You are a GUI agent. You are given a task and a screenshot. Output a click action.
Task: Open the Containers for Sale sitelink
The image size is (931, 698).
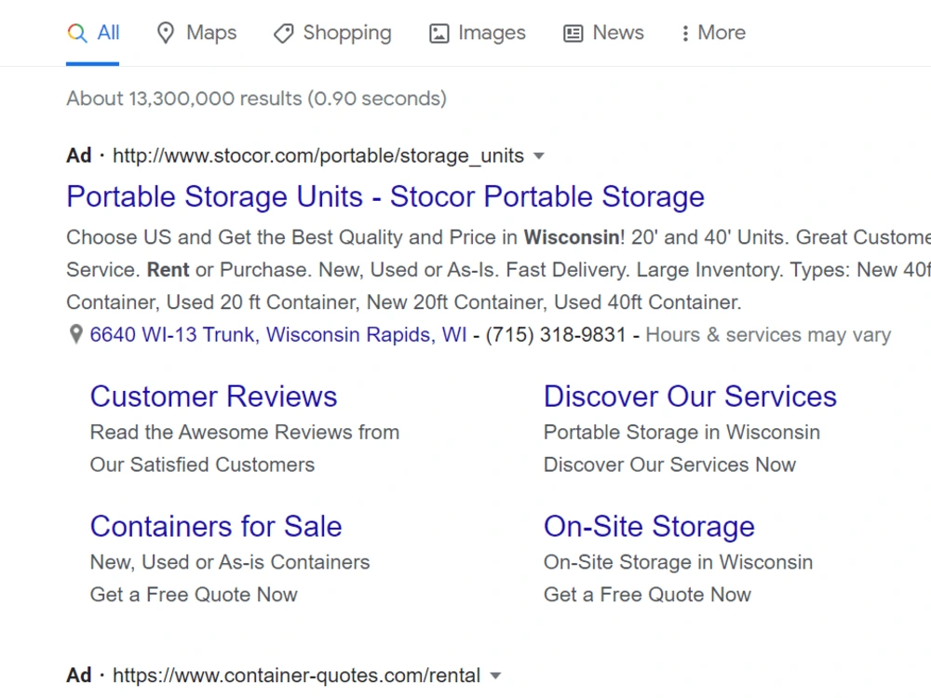point(216,527)
